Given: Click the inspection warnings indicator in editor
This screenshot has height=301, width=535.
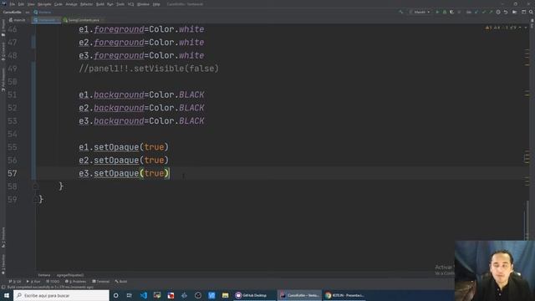Looking at the screenshot, I should tap(501, 28).
